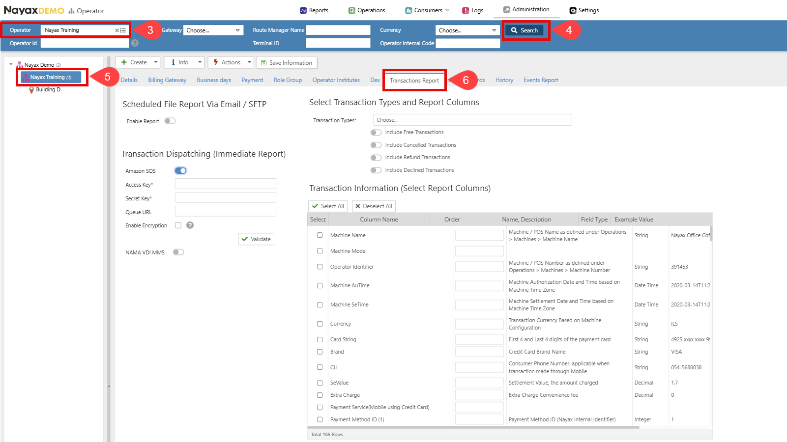
Task: Click the help icon next to Enable Encryption
Action: [x=190, y=225]
